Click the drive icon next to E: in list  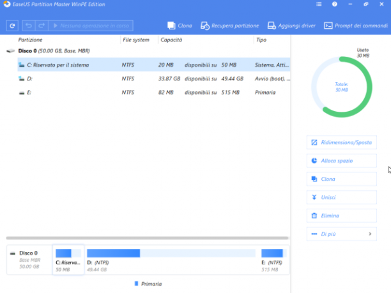(x=22, y=93)
